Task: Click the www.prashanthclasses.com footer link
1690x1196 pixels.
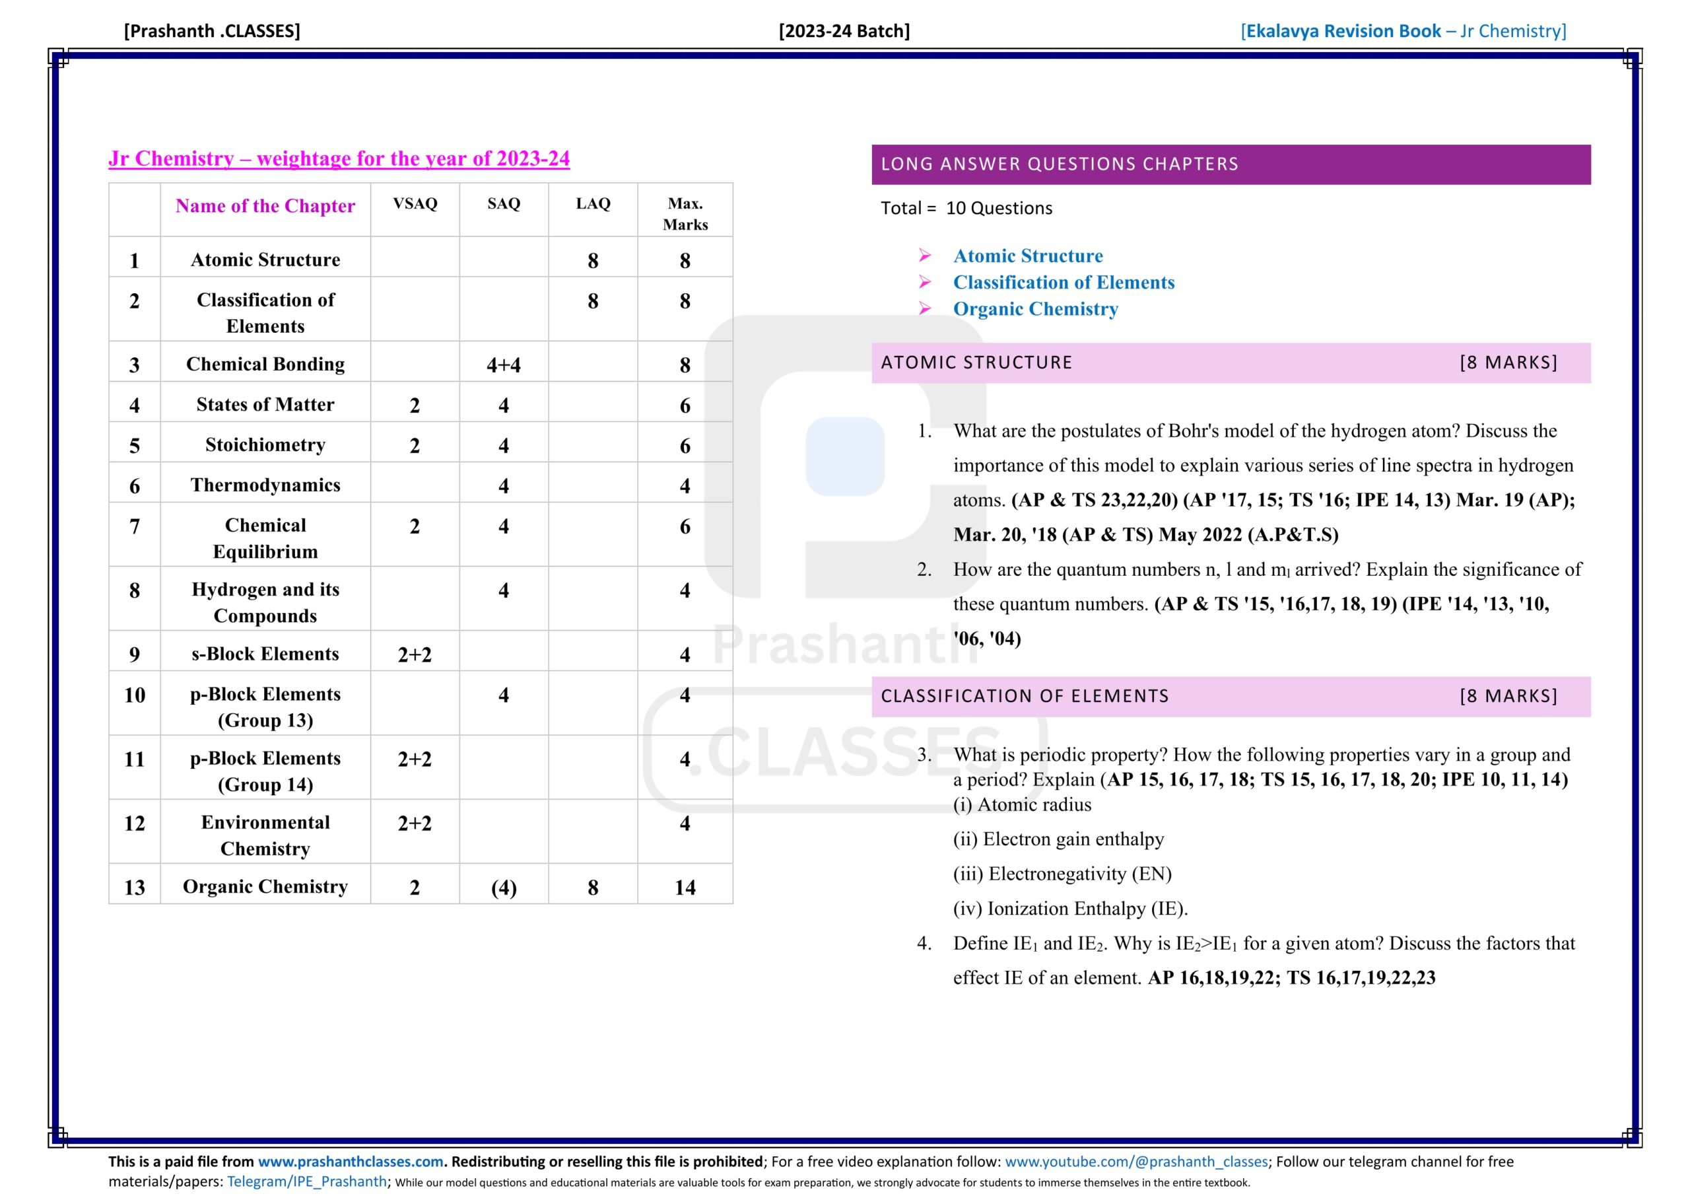Action: (351, 1162)
